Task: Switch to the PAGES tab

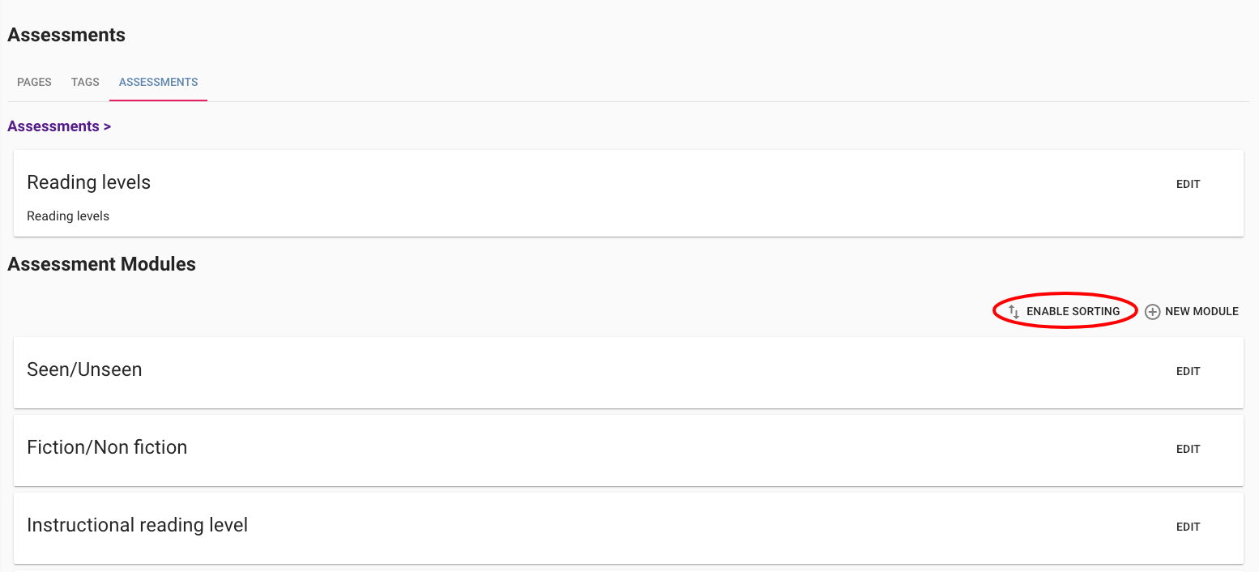Action: click(x=34, y=83)
